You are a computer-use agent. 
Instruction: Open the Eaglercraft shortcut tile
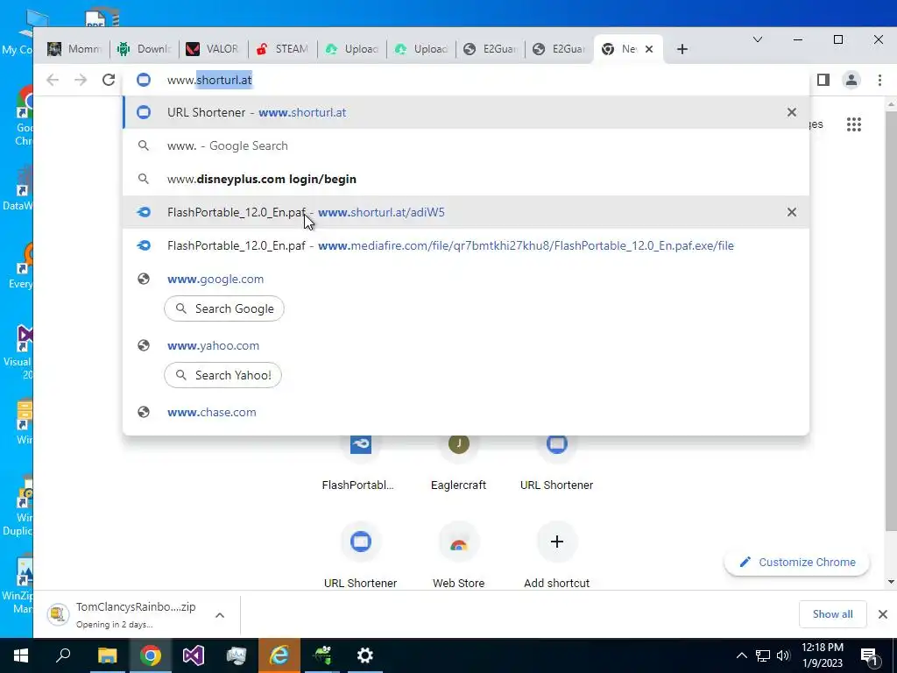pyautogui.click(x=459, y=464)
